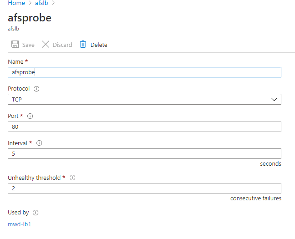
Task: Click the Delete button label
Action: point(99,45)
